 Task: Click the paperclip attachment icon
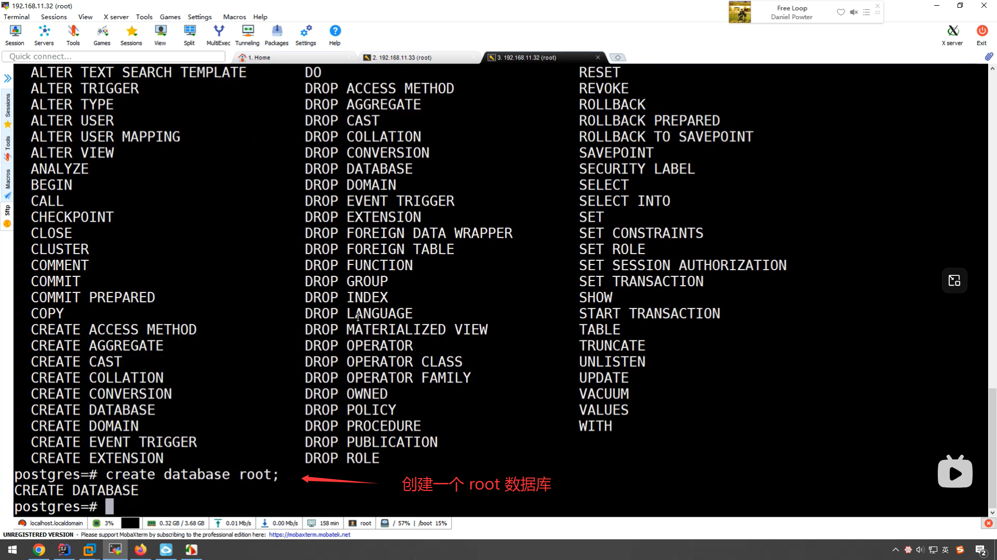[989, 57]
